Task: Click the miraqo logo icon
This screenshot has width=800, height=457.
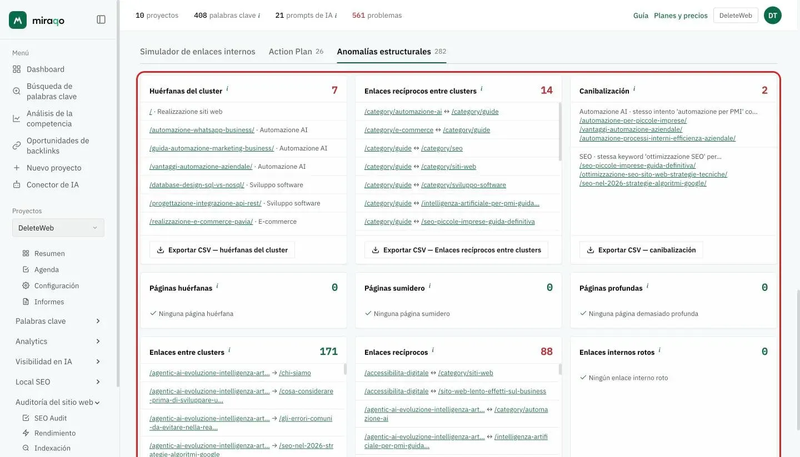Action: tap(18, 20)
